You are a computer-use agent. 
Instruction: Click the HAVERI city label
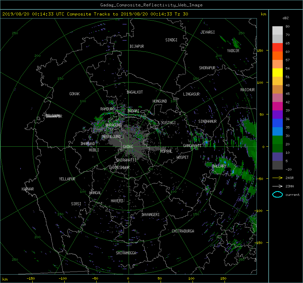pyautogui.click(x=117, y=201)
